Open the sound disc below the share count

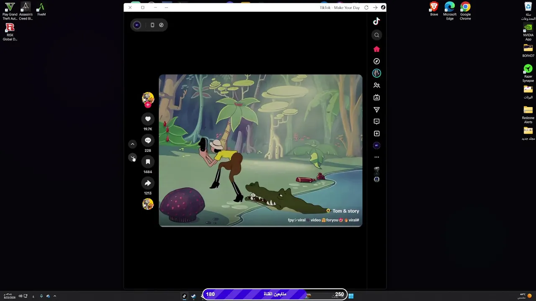tap(148, 204)
